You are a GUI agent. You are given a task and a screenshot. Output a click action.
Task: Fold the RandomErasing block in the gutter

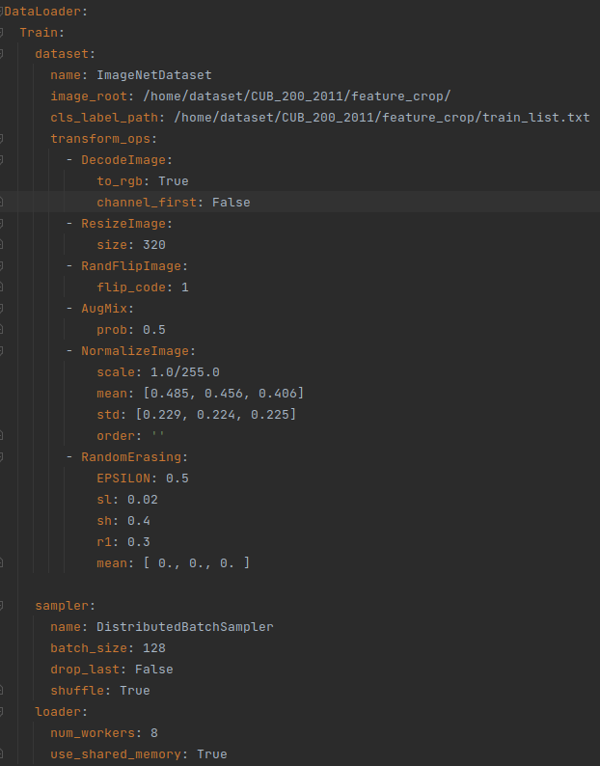click(2, 457)
